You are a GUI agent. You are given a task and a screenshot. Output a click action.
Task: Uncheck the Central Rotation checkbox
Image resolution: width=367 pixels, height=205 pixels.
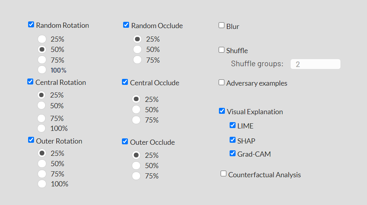pyautogui.click(x=30, y=82)
